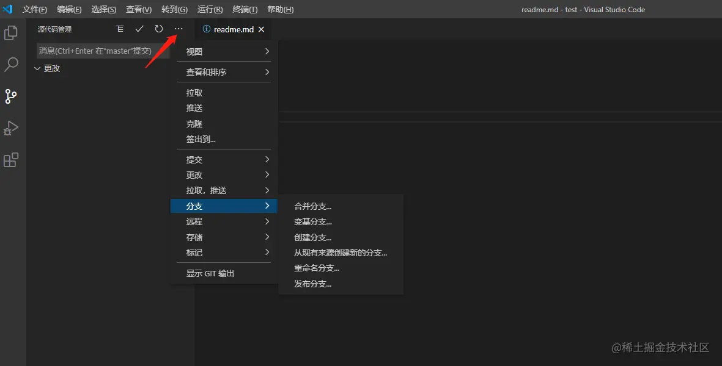722x366 pixels.
Task: Switch to the readme.md tab
Action: click(230, 29)
